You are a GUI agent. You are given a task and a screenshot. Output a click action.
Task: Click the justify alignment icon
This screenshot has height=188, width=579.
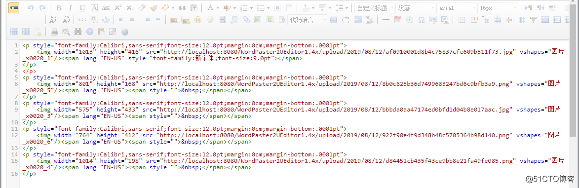coord(38,20)
